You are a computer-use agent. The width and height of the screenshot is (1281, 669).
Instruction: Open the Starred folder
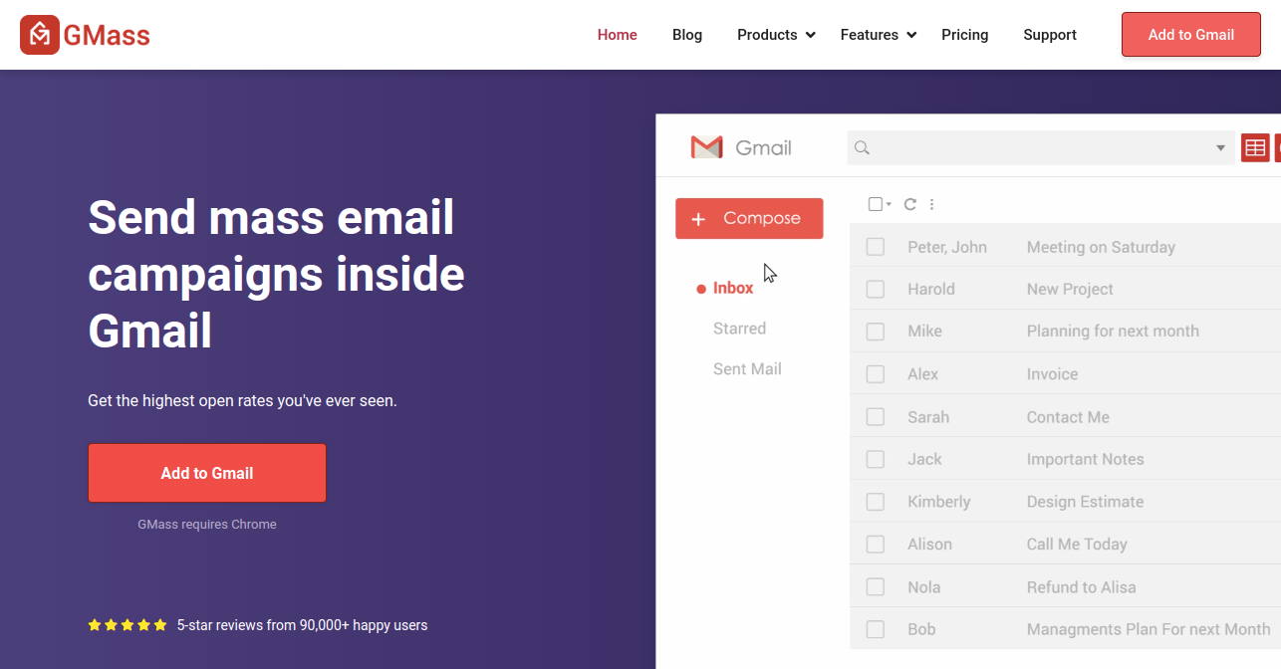pos(739,329)
